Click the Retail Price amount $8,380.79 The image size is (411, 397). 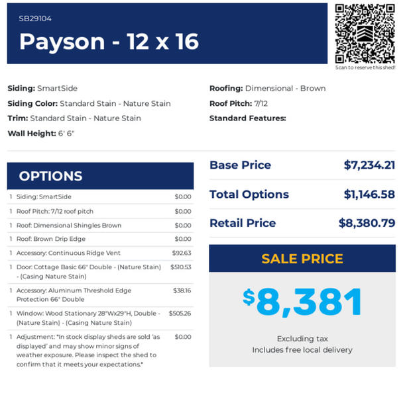(367, 223)
